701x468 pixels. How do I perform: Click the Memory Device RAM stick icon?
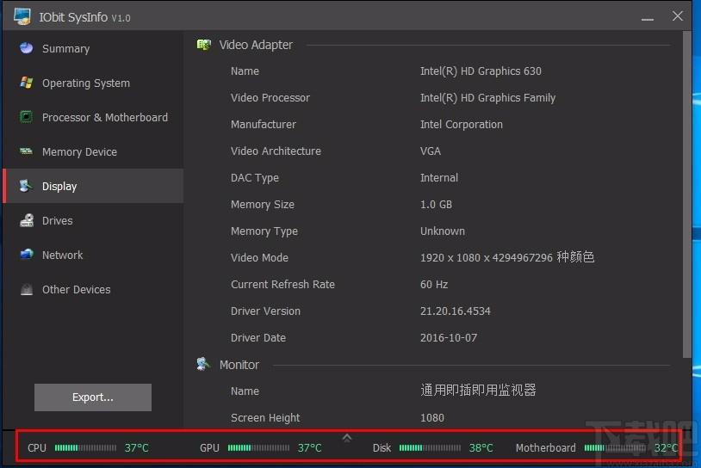[27, 151]
